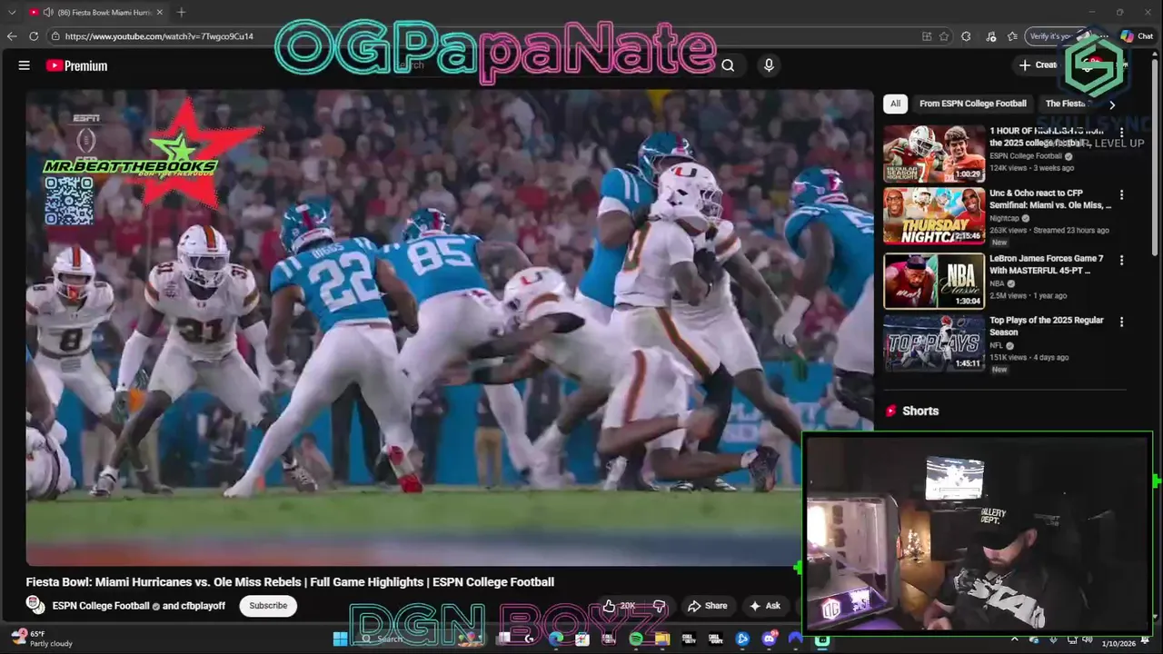Open the Create video button
The height and width of the screenshot is (654, 1163).
point(1038,64)
